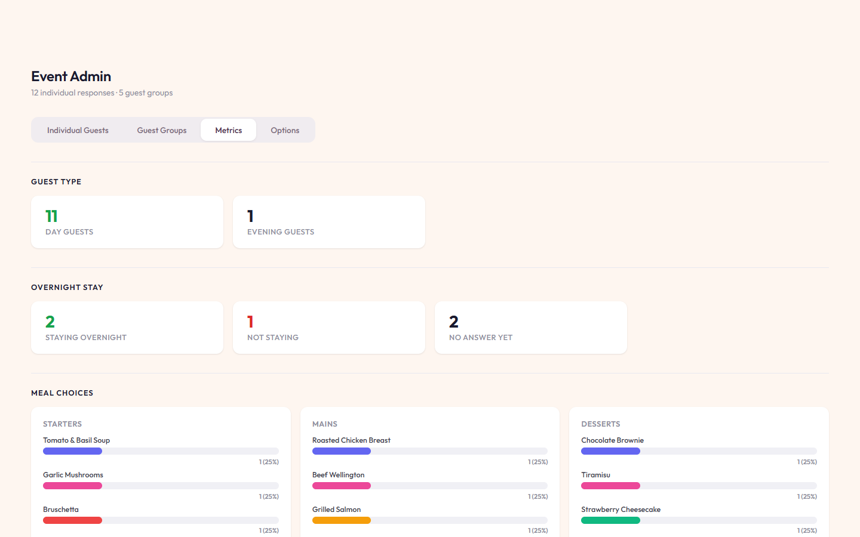Click the 1 (25%) count under Beef Wellington

pos(538,496)
